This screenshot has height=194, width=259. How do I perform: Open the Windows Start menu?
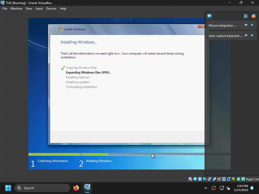(x=8, y=188)
